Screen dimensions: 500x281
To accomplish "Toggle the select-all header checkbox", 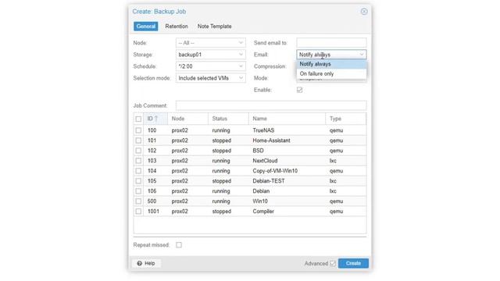I will [x=138, y=119].
